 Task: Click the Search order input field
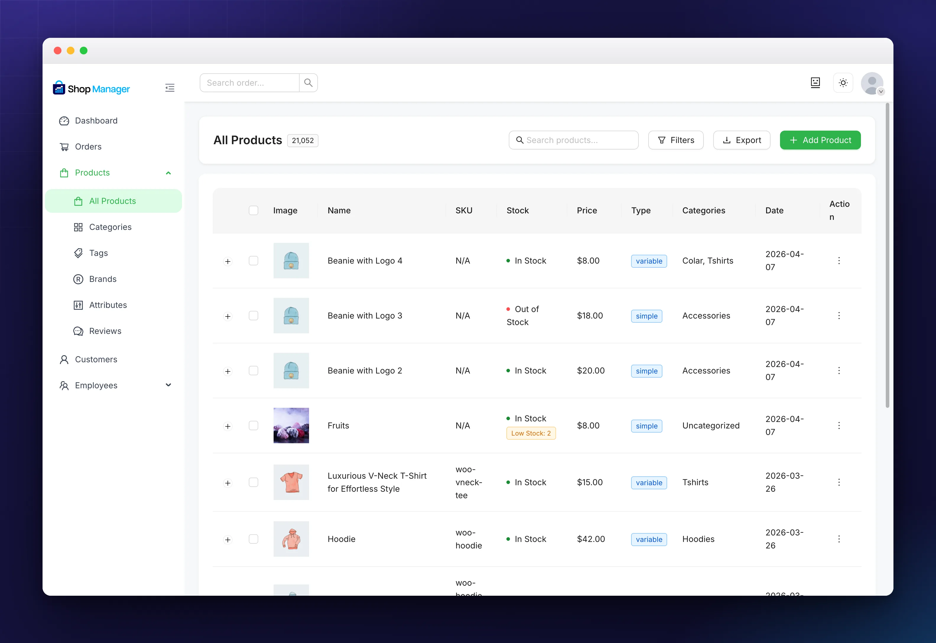point(250,82)
